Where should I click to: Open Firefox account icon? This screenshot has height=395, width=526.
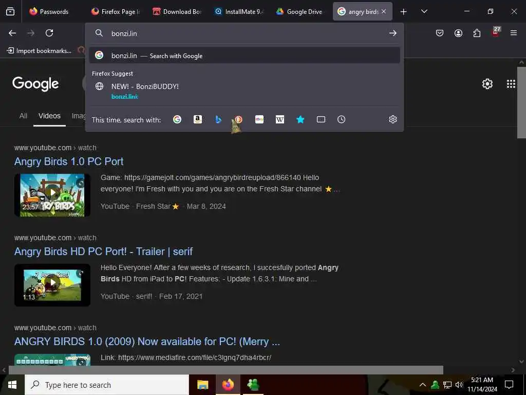click(458, 33)
